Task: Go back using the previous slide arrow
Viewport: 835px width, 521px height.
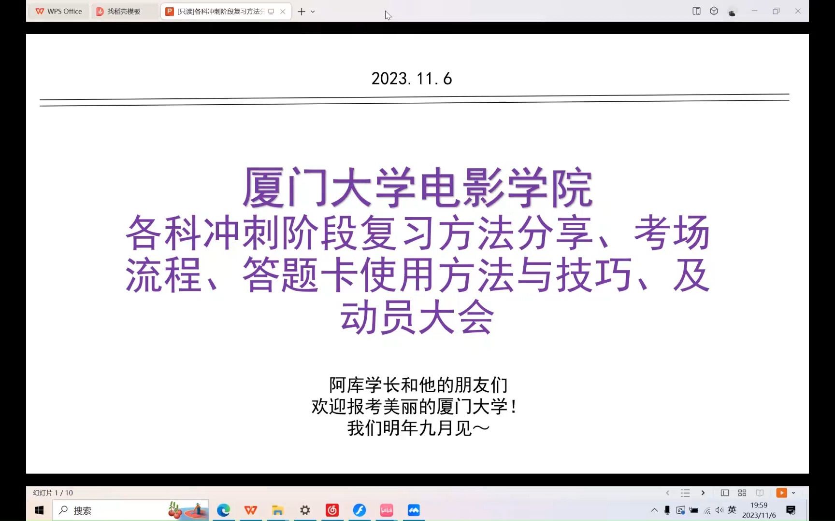Action: tap(667, 493)
